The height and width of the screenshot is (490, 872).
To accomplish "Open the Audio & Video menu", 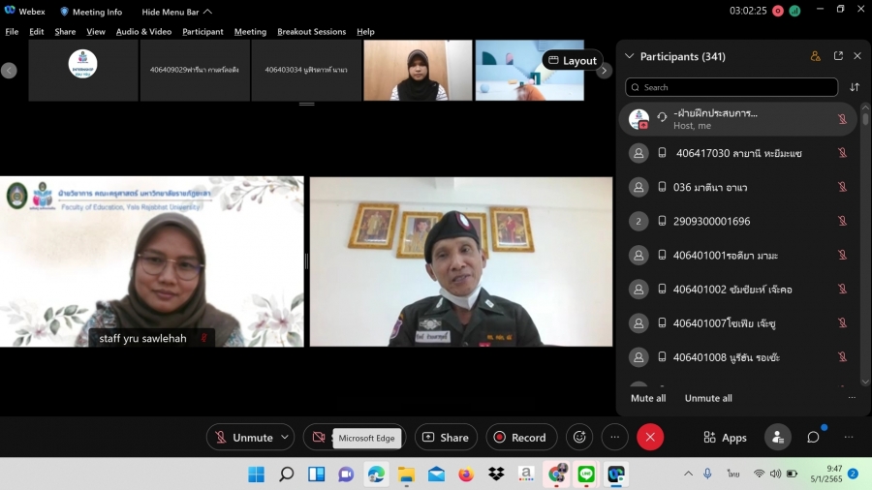I will [x=143, y=32].
